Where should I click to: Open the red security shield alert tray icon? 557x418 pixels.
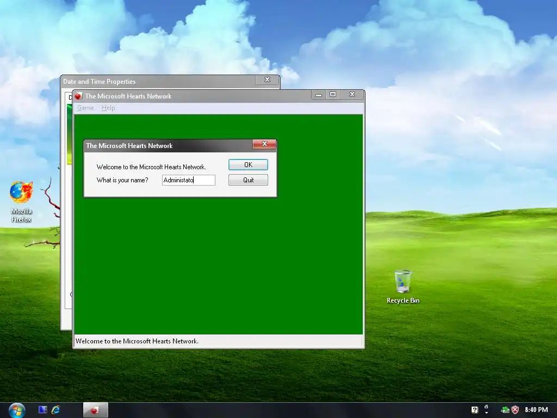[x=515, y=410]
